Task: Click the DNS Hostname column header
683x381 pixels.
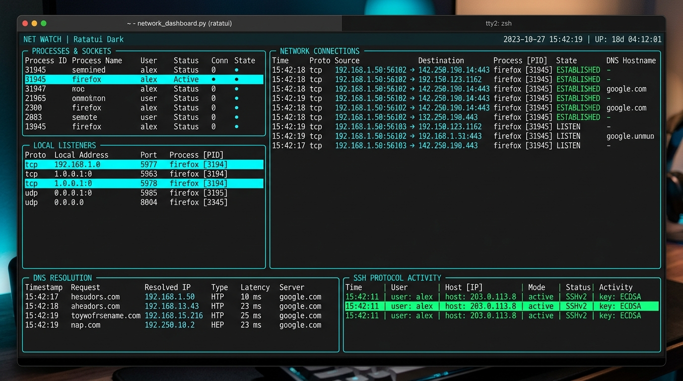Action: pos(631,61)
